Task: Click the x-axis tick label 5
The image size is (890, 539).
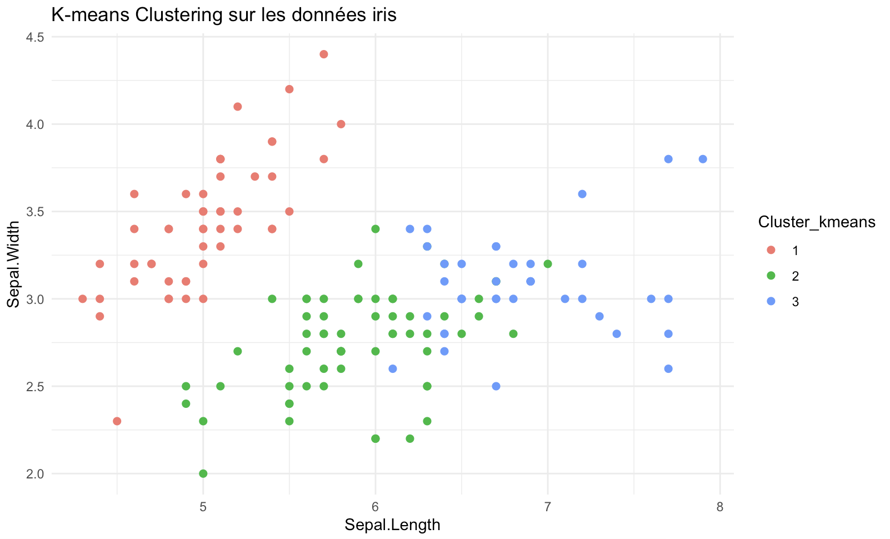Action: pyautogui.click(x=203, y=507)
